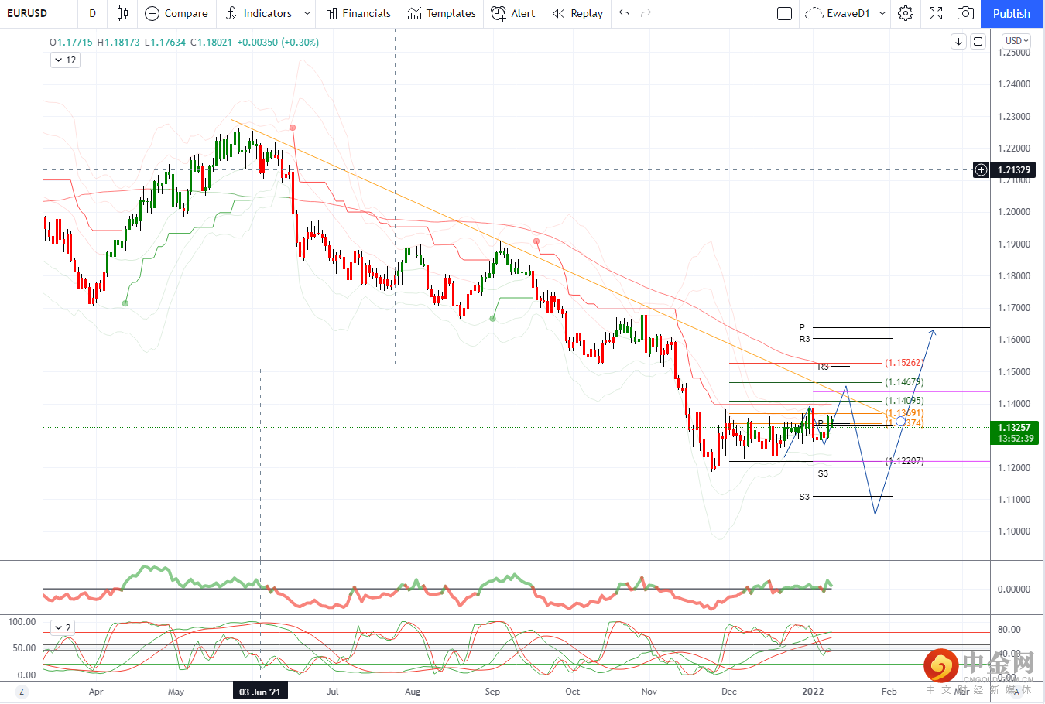Click the low value L1.17634
This screenshot has height=704, width=1045.
pos(165,43)
